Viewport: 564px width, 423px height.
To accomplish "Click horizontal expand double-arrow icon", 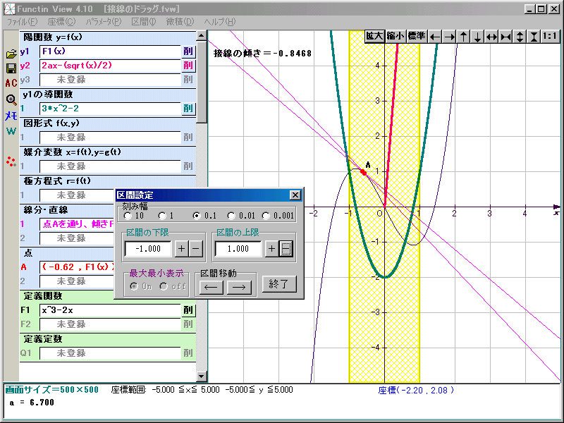I will (491, 37).
